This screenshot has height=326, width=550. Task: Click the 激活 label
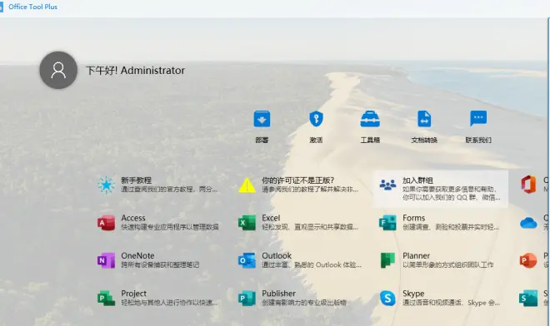[x=316, y=140]
